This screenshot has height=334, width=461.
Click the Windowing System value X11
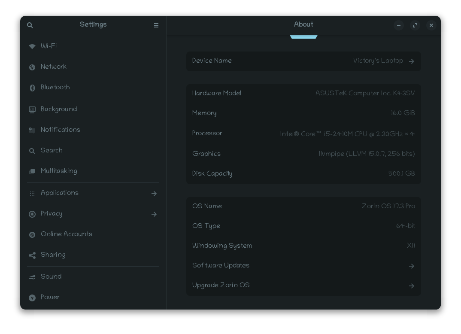coord(411,246)
